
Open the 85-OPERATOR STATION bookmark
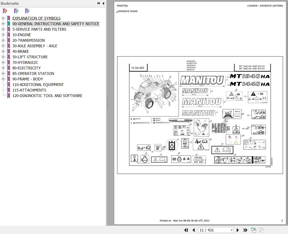point(33,73)
